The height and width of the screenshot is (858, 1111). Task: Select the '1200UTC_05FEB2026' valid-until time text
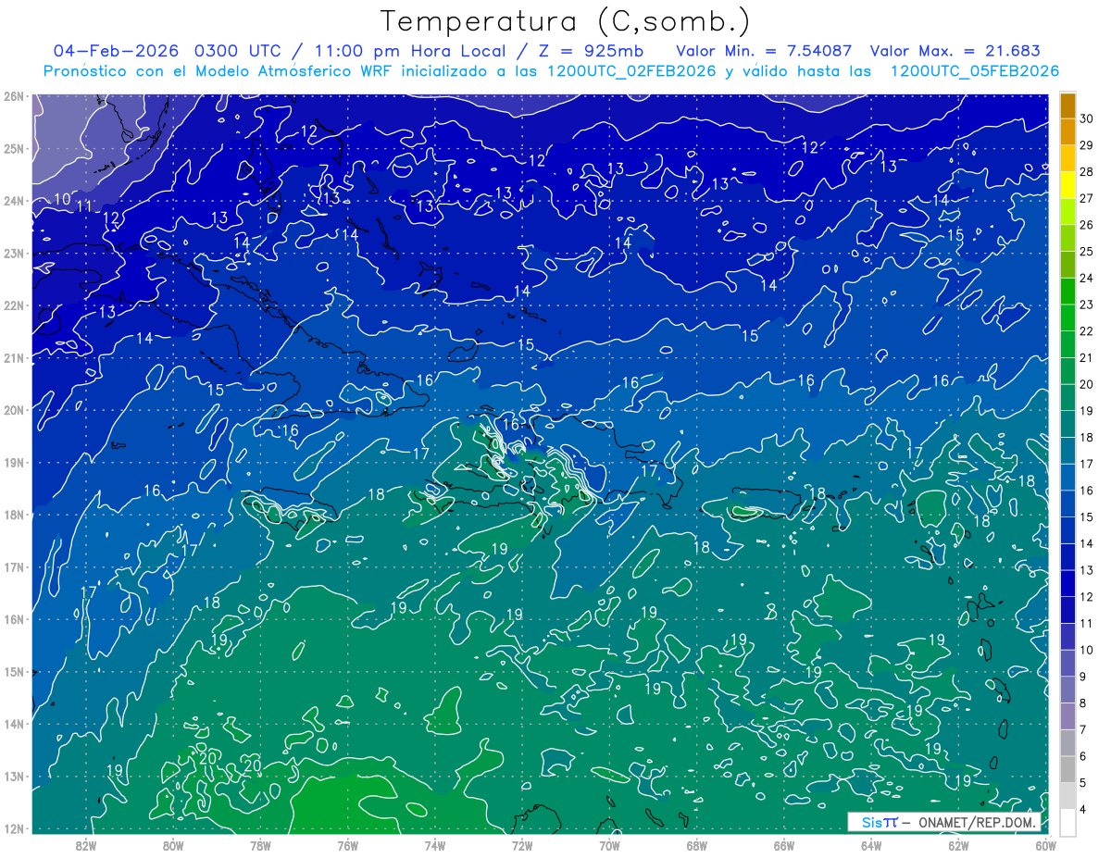tap(974, 71)
